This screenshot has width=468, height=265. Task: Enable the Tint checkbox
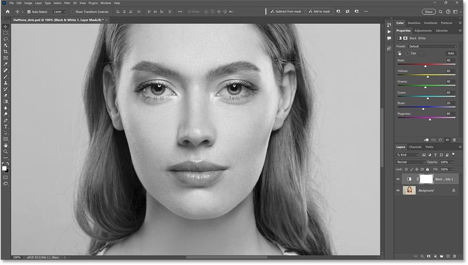click(407, 53)
